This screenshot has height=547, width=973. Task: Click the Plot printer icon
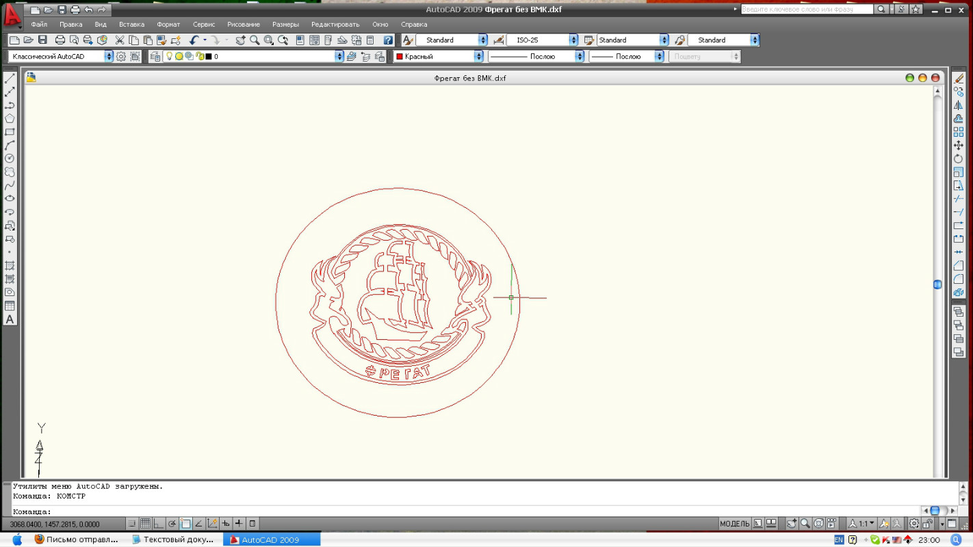(60, 40)
